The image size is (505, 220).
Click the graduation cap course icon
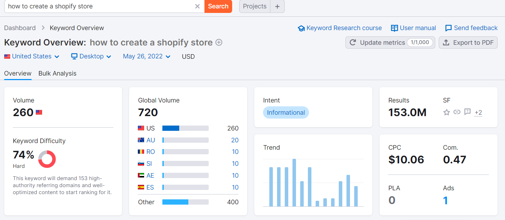(301, 28)
